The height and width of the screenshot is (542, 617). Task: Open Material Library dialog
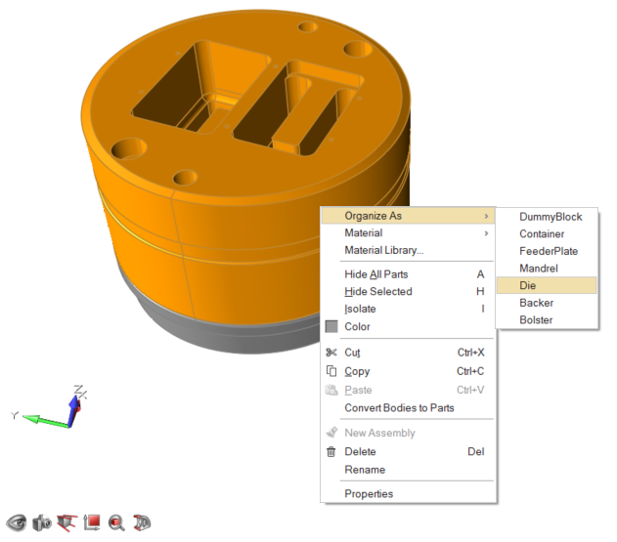pyautogui.click(x=383, y=251)
